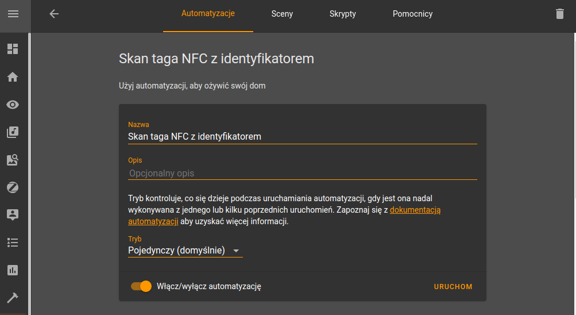576x315 pixels.
Task: Open the hamburger sidebar menu
Action: tap(13, 14)
